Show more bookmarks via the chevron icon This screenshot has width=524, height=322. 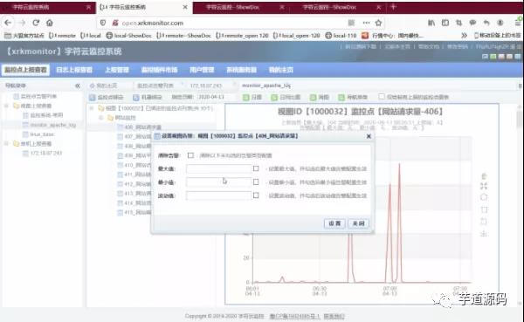464,35
